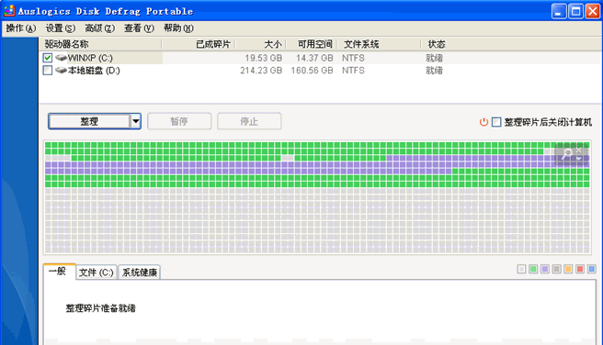The height and width of the screenshot is (345, 603).
Task: Click the red legend color swatch
Action: [580, 269]
